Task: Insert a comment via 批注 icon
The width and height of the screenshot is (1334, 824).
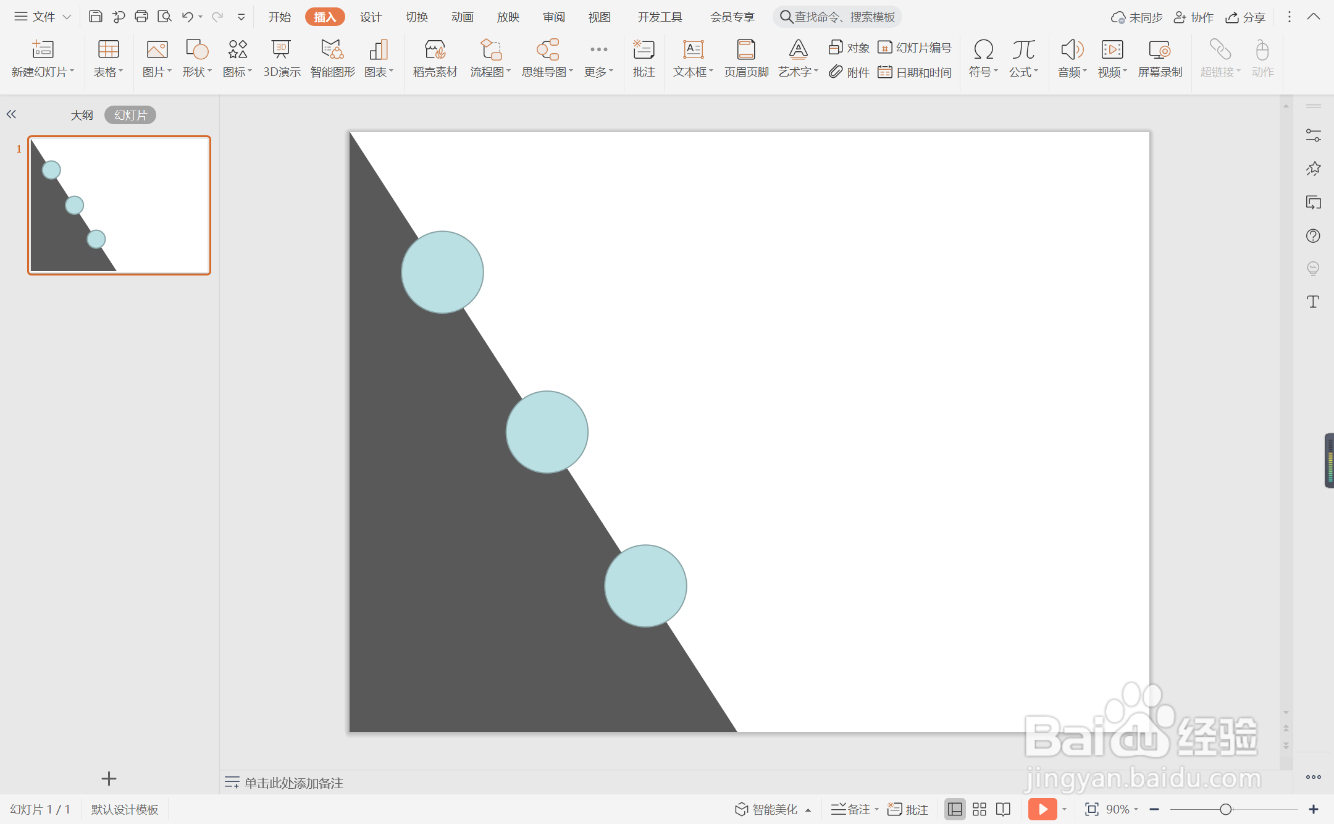Action: point(644,58)
